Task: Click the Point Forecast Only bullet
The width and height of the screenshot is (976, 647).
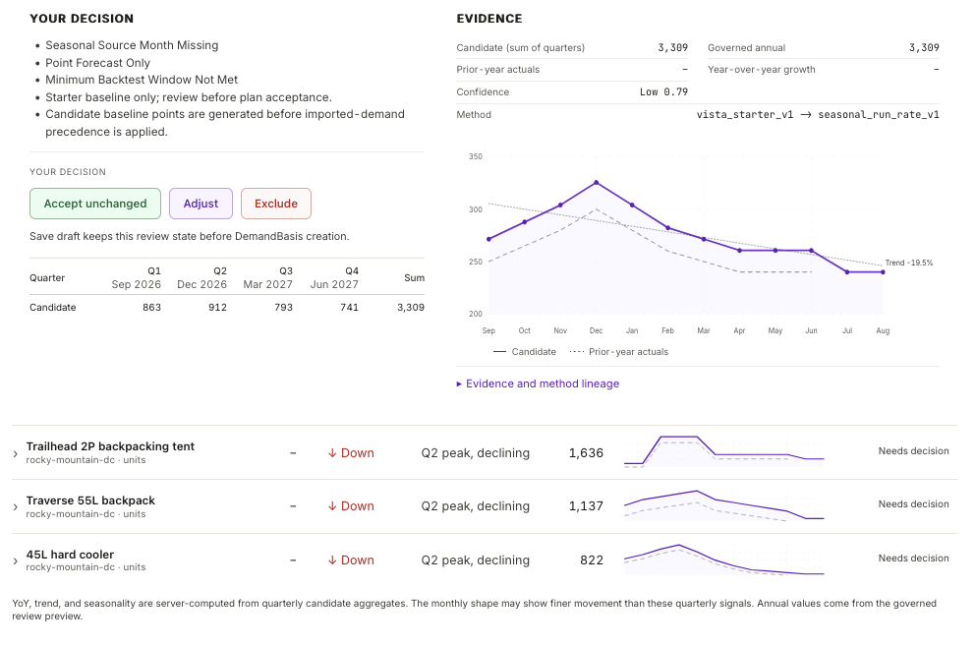Action: tap(97, 63)
